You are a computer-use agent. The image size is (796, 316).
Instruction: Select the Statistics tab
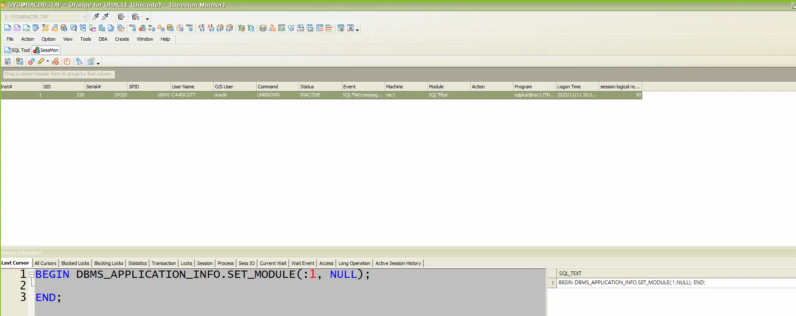(x=138, y=263)
